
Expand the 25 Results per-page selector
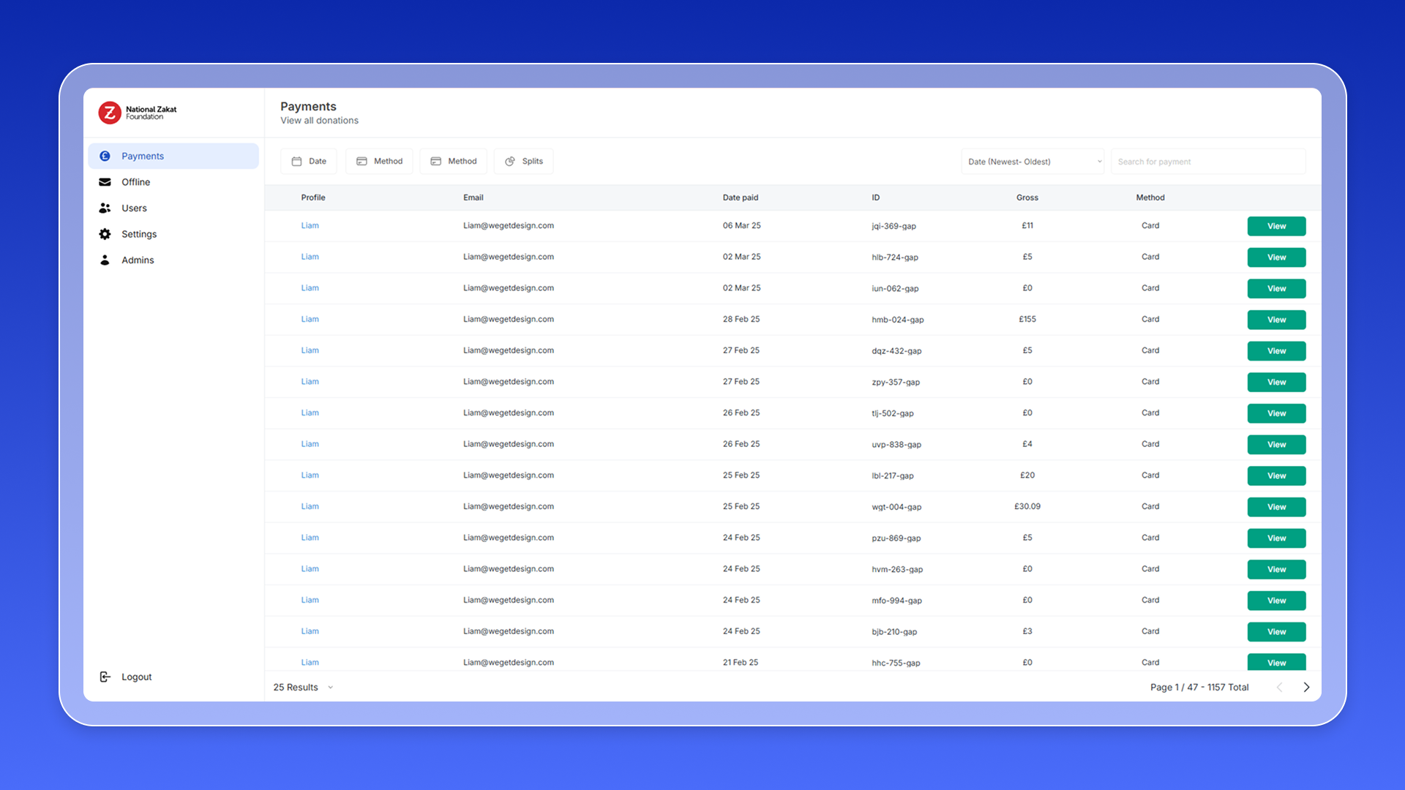pos(303,687)
